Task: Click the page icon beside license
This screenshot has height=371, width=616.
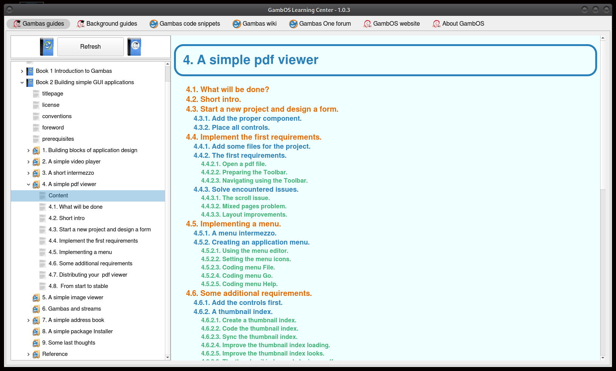Action: [x=36, y=105]
